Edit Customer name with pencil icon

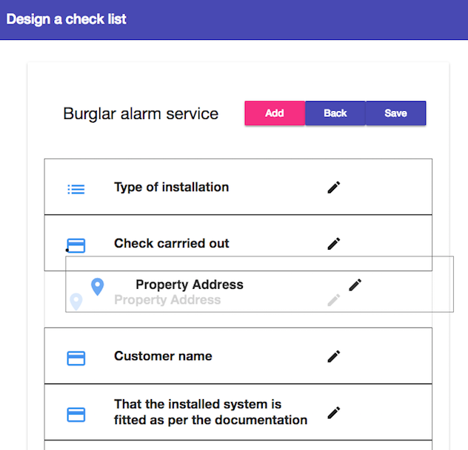point(334,356)
